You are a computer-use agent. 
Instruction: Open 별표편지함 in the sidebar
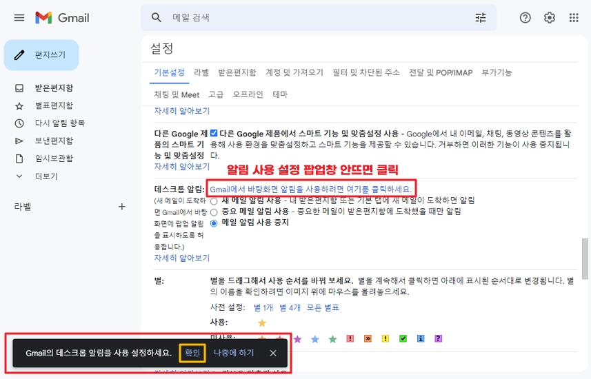coord(54,106)
